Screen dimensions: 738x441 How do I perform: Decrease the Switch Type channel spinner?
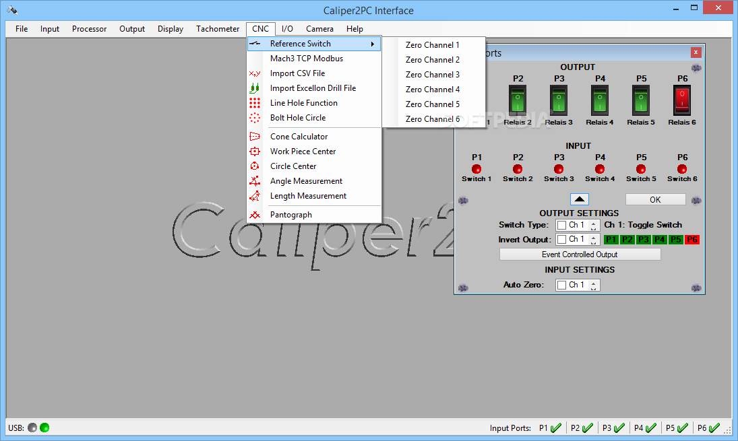594,228
